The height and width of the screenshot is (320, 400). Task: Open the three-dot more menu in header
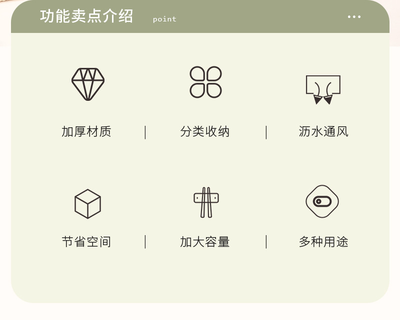(x=354, y=17)
